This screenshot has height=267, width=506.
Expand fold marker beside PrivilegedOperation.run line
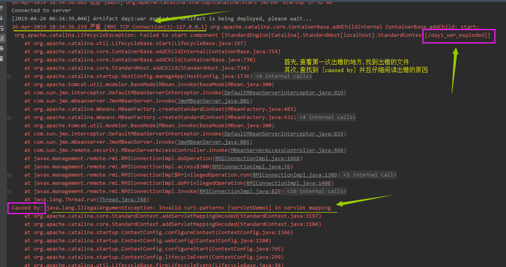tap(9, 175)
